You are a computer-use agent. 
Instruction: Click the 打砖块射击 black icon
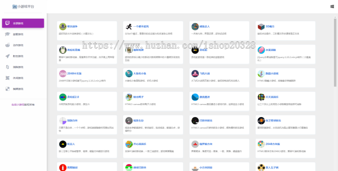point(195,121)
